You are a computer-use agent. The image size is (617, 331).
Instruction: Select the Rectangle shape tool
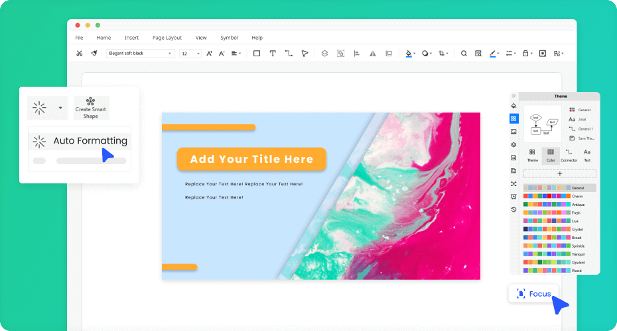pos(257,54)
